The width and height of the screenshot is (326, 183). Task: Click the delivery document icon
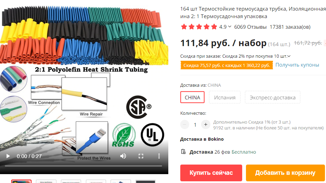pyautogui.click(x=183, y=152)
